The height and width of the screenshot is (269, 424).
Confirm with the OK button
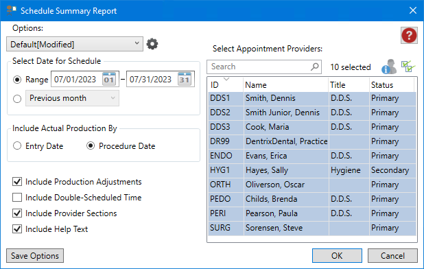[337, 256]
